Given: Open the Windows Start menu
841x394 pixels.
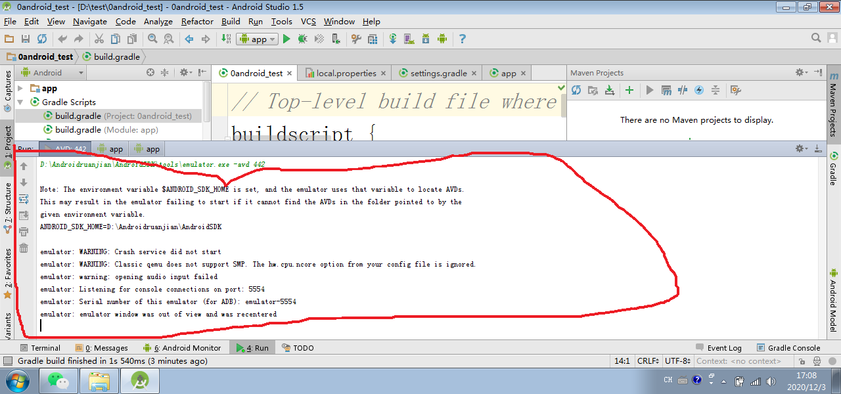Looking at the screenshot, I should 17,380.
